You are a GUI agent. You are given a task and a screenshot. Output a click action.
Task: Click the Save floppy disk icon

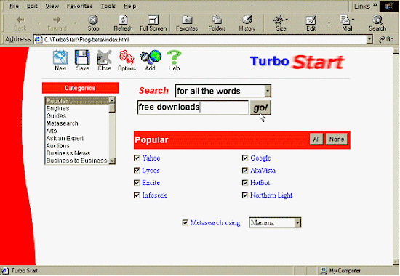82,57
